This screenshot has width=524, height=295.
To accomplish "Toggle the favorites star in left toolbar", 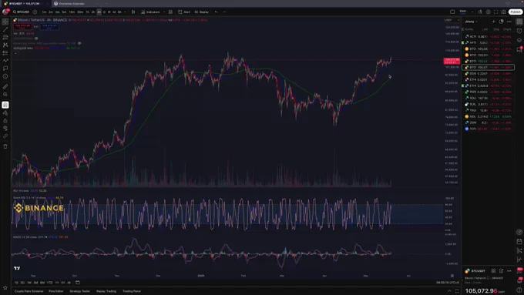I will pos(5,287).
